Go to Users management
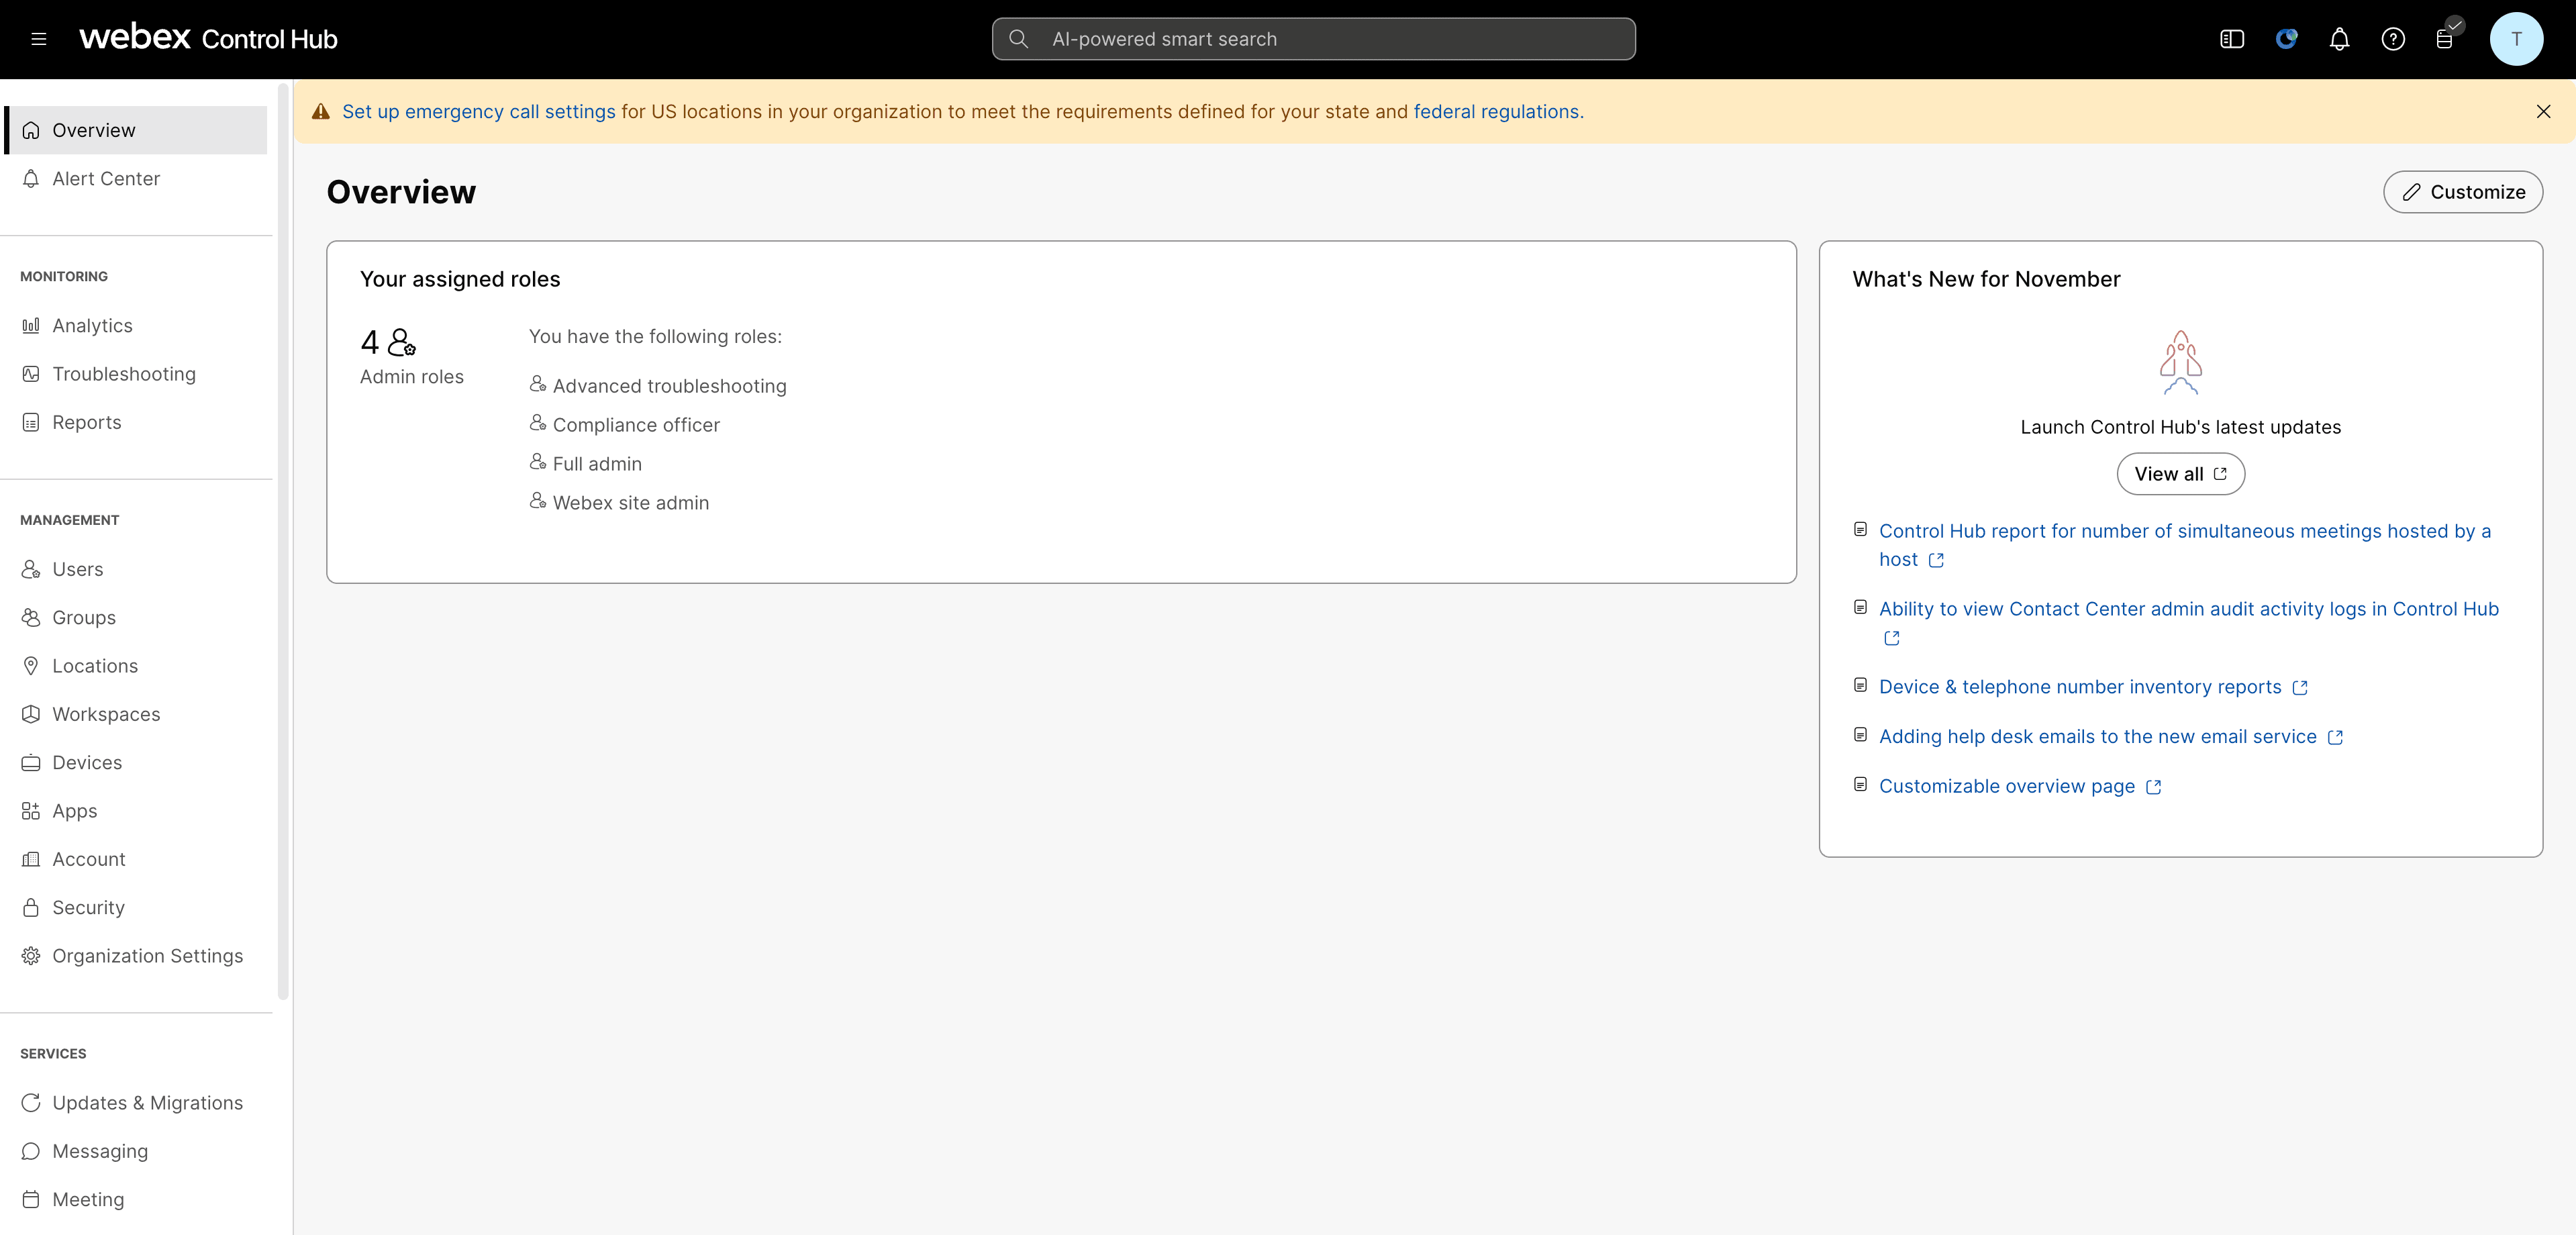 pos(76,568)
